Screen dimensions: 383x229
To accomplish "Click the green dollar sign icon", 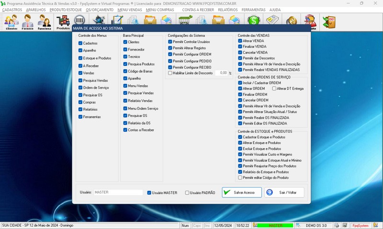I will pos(254,21).
